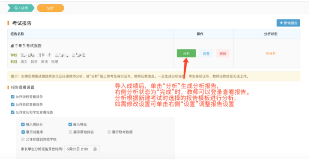Click the 语文 subject label
This screenshot has width=309, height=159.
[24, 62]
